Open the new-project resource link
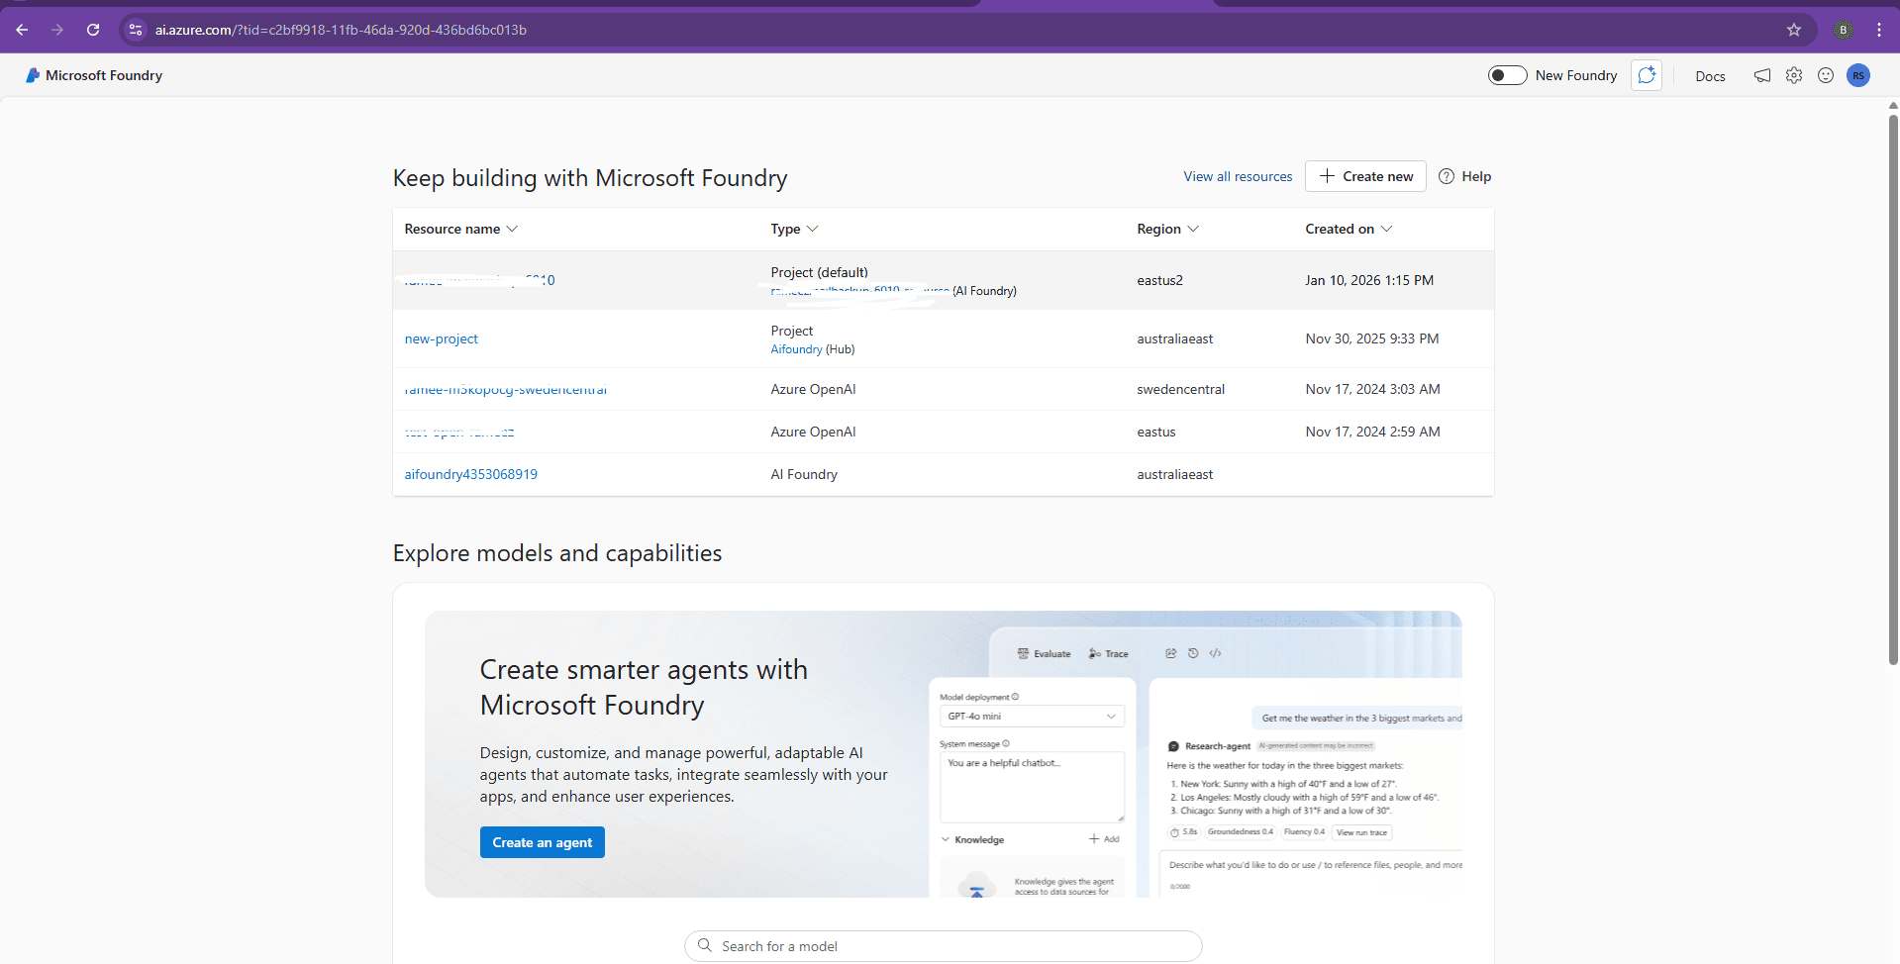This screenshot has width=1900, height=964. (441, 338)
